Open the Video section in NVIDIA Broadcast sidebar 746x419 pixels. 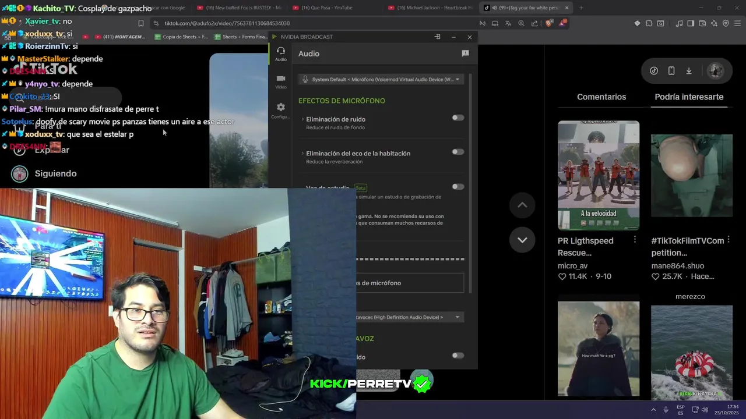pos(281,81)
